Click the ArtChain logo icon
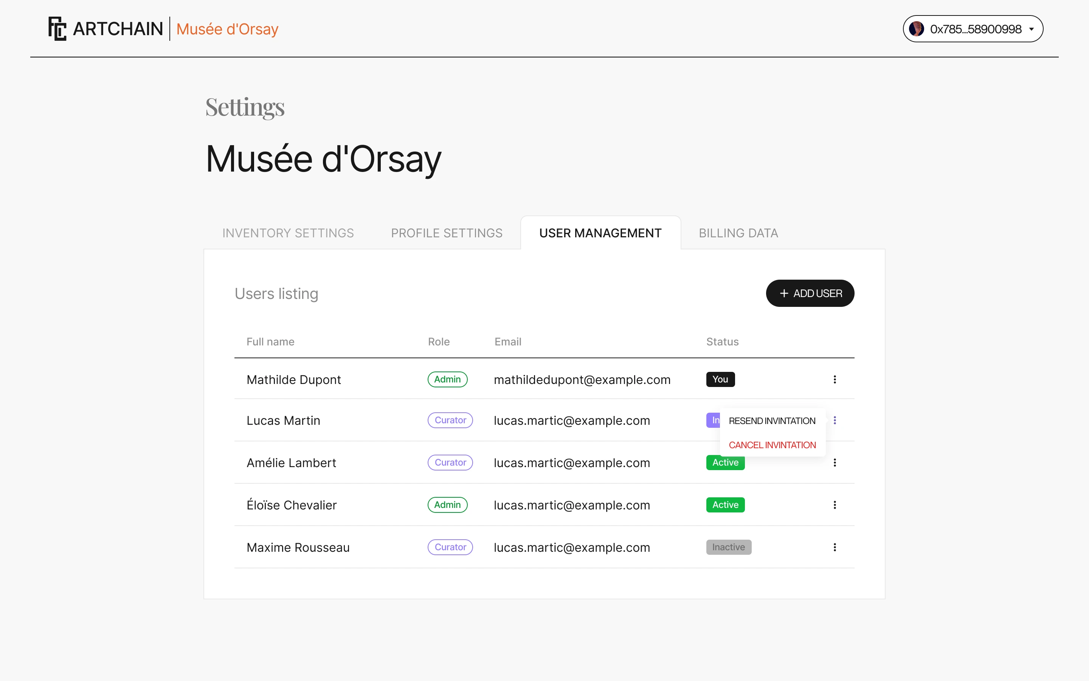 pyautogui.click(x=57, y=29)
